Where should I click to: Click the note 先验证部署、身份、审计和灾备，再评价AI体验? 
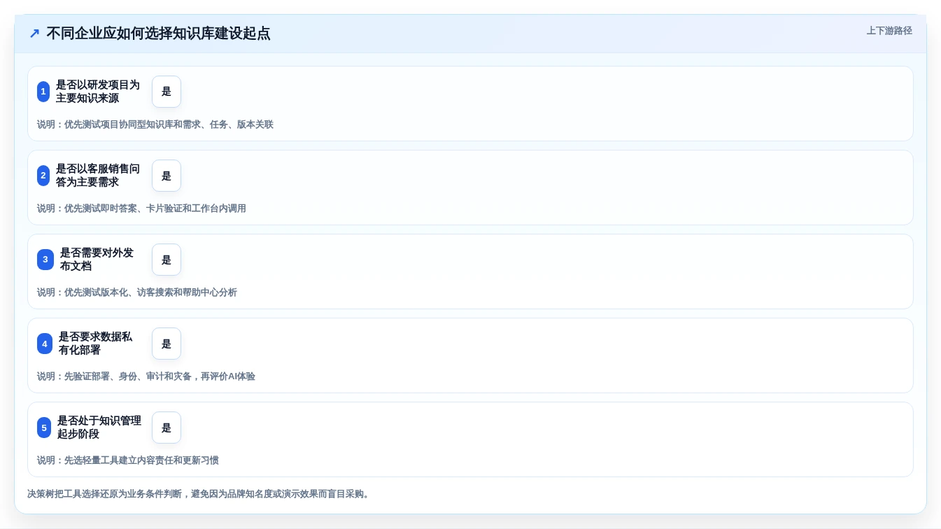[146, 376]
